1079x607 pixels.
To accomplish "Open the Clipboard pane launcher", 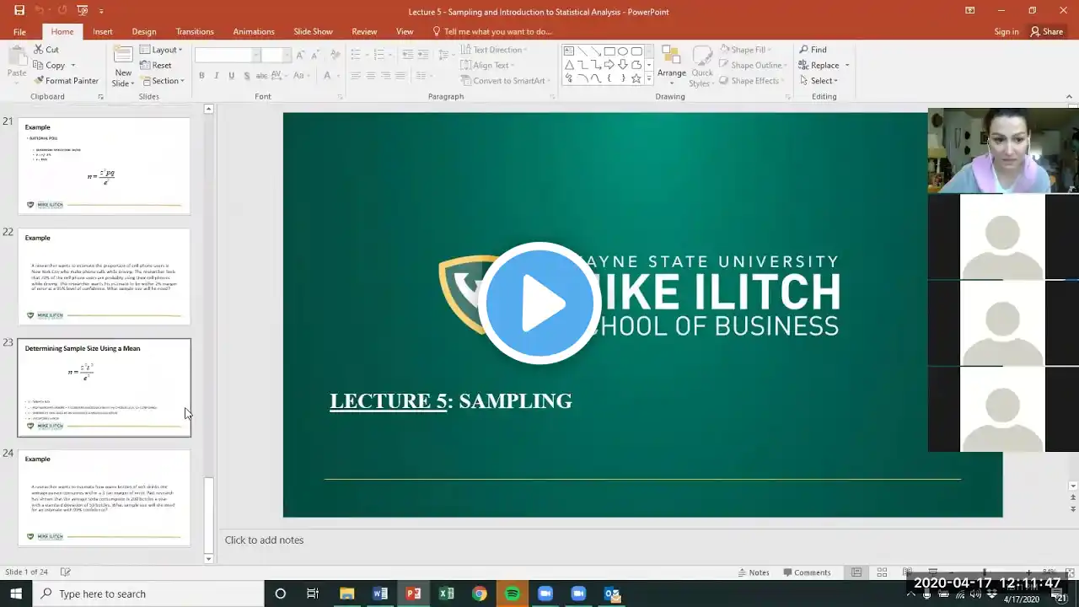I will pyautogui.click(x=101, y=97).
